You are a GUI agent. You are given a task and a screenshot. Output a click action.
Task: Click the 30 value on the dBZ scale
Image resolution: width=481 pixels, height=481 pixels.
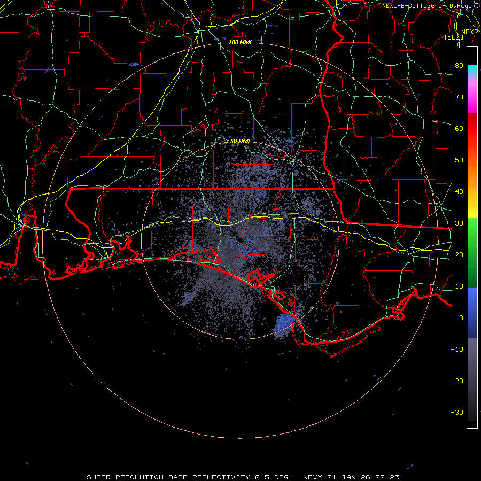point(459,223)
